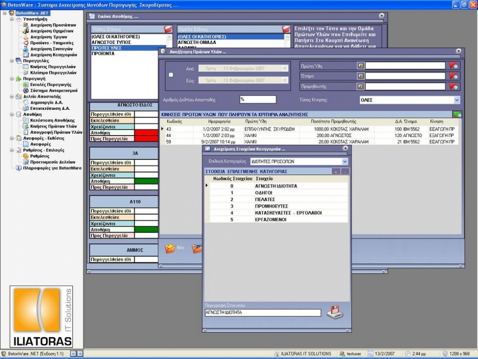Screen dimensions: 478x359
Task: Click the red icon on Τύπος Είδους header
Action: (x=168, y=29)
